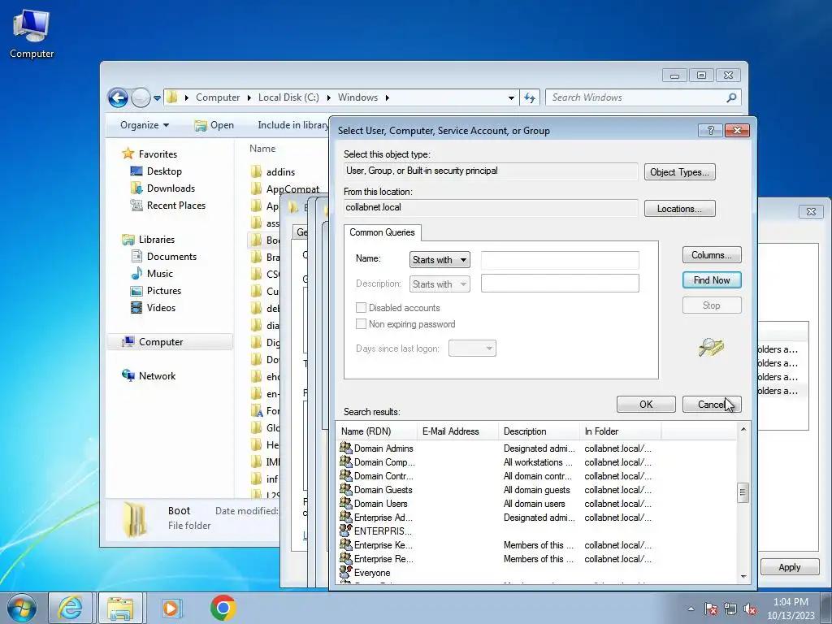Screen dimensions: 832x624
Task: Open the Documents library
Action: coord(171,256)
